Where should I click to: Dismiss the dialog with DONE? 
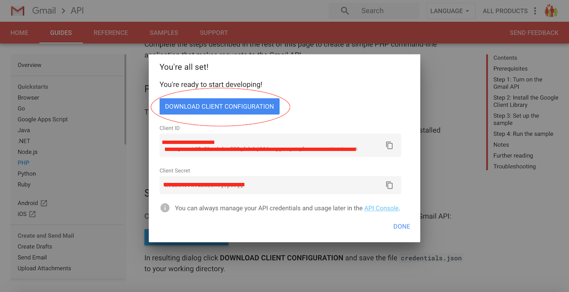(402, 226)
